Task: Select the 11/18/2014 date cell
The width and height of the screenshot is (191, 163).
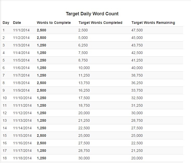Action: [22, 158]
